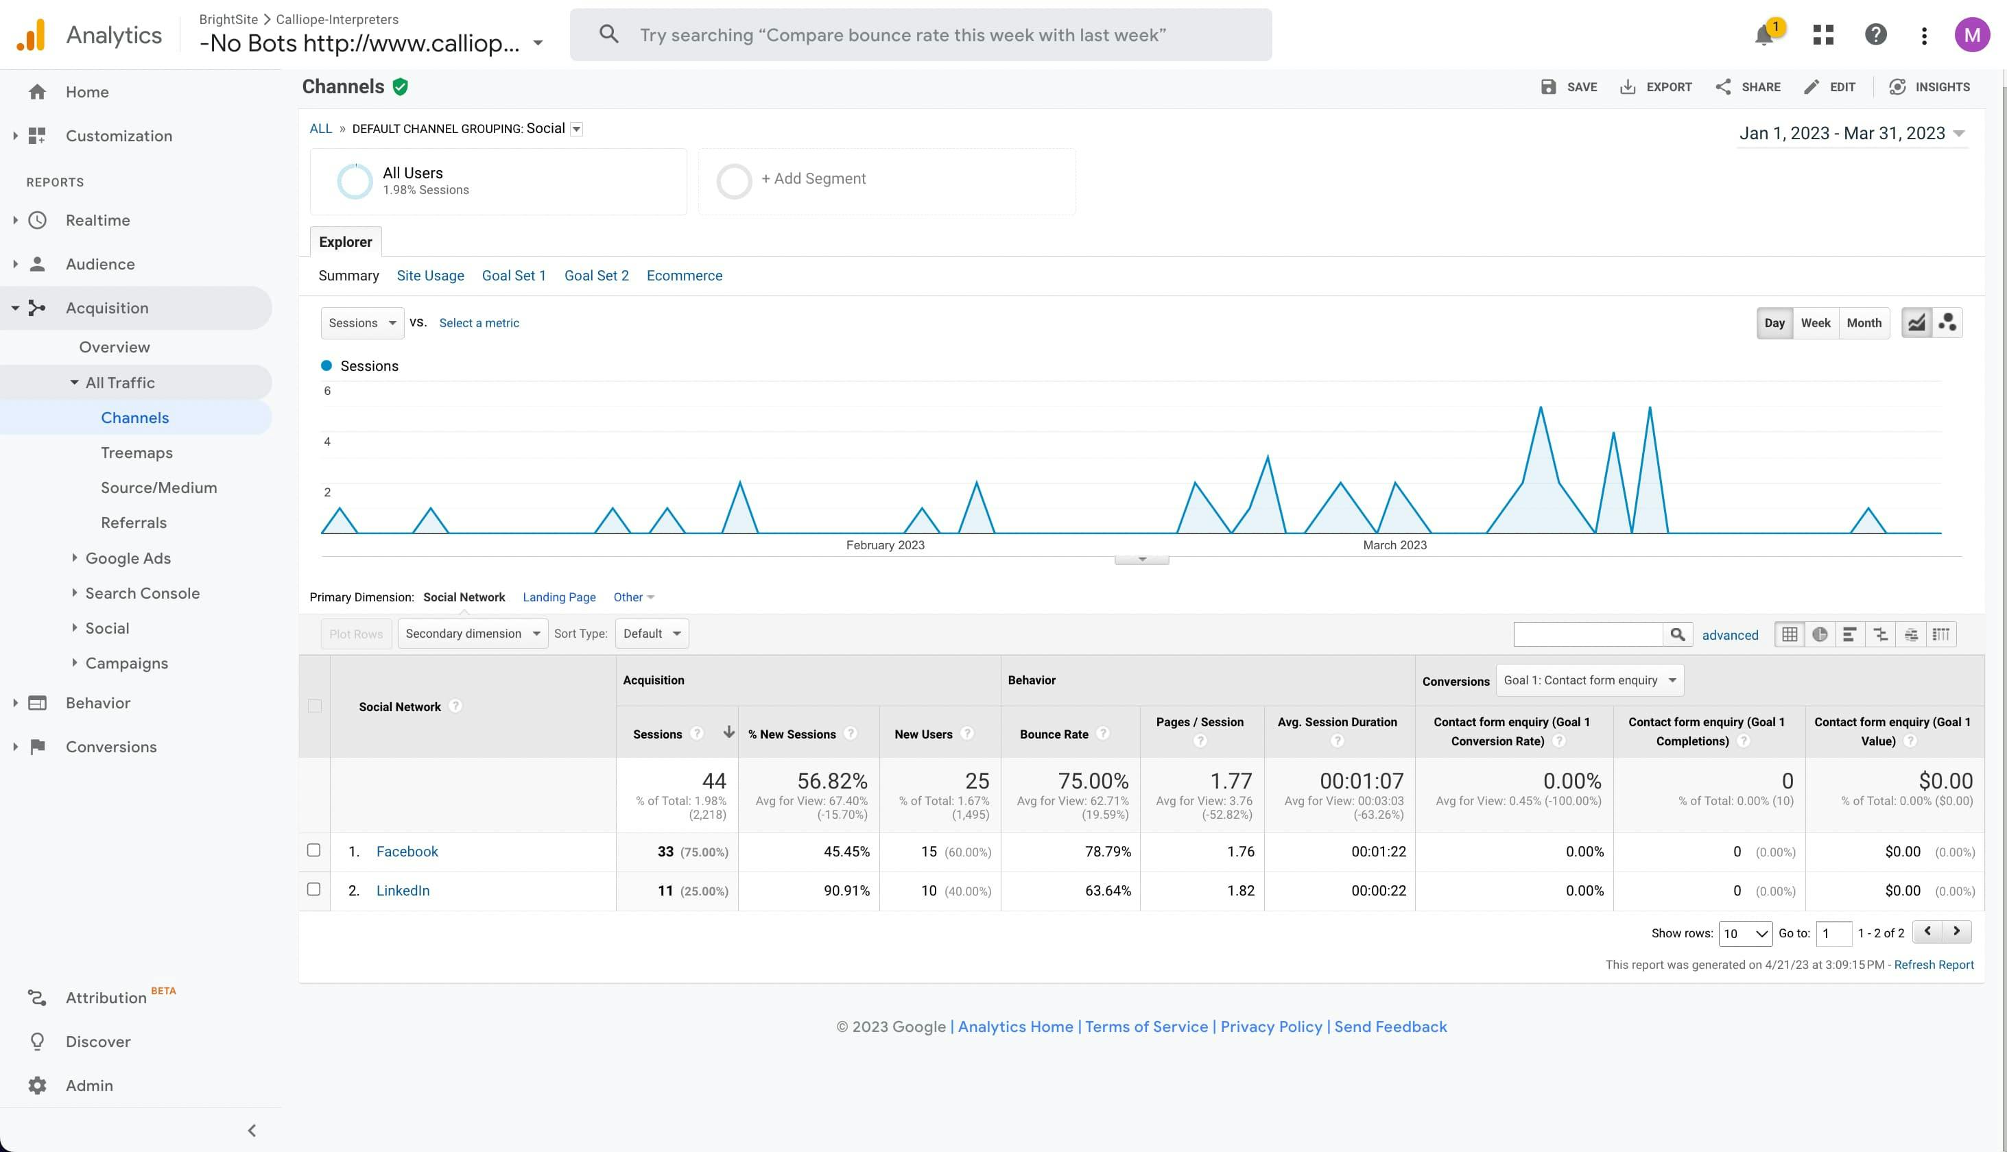Toggle the select all rows checkbox
2007x1152 pixels.
[x=314, y=706]
